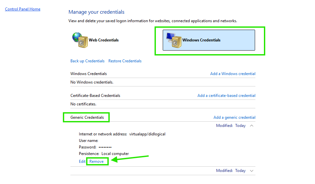This screenshot has height=184, width=315.
Task: Click the address value virtualapp/didlogical
Action: pyautogui.click(x=147, y=134)
